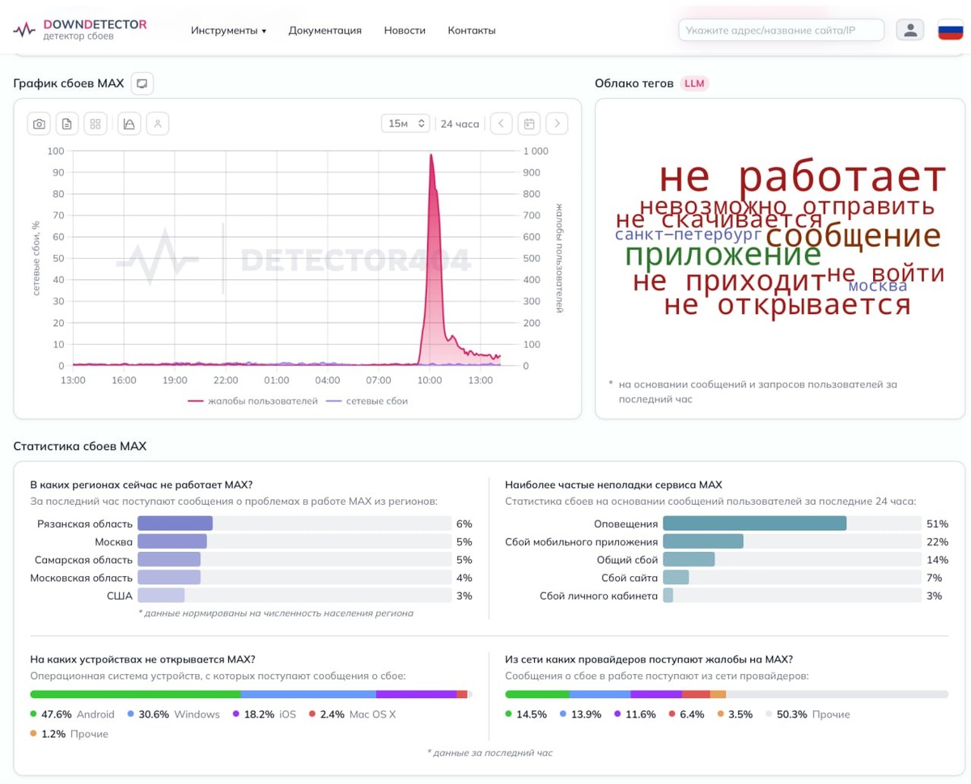Image resolution: width=971 pixels, height=784 pixels.
Task: Click the tag невозможно отправить
Action: point(787,206)
